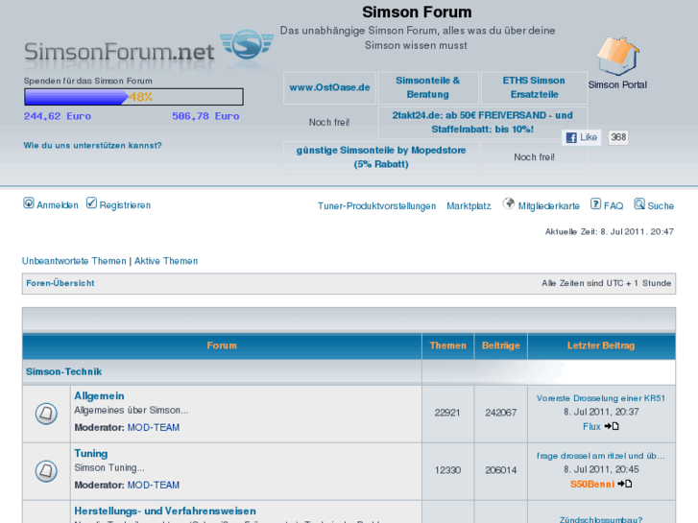Jump to latest post icon next to Flux
Viewport: 698px width, 523px height.
[612, 426]
